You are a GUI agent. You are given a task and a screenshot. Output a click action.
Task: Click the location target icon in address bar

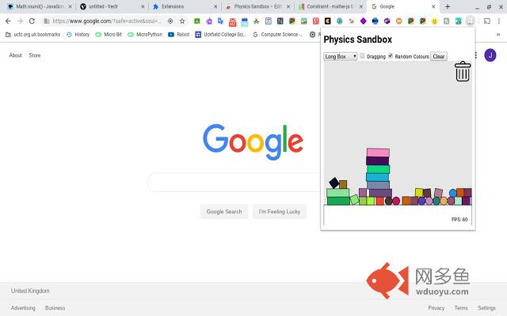170,21
